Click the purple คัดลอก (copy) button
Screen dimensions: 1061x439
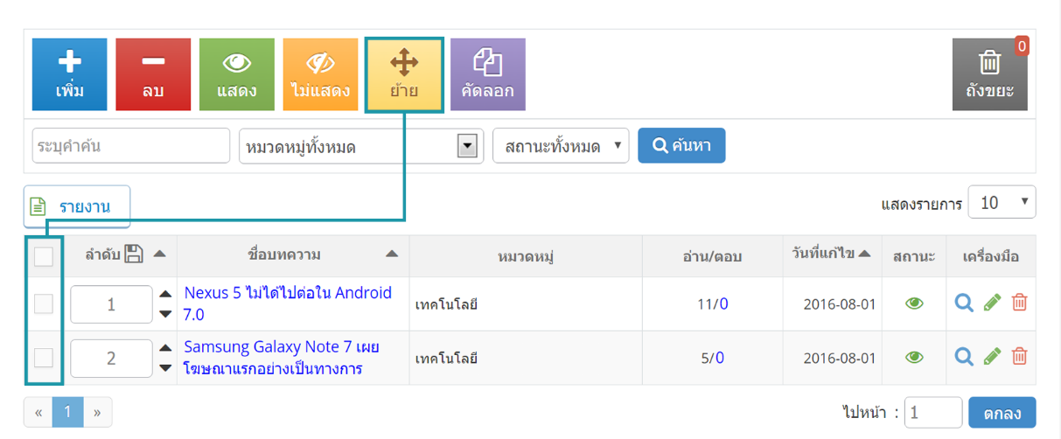(488, 74)
